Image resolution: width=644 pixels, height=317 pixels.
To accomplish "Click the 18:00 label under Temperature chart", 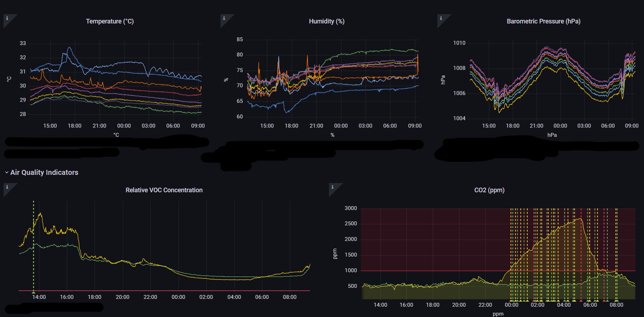I will point(75,126).
